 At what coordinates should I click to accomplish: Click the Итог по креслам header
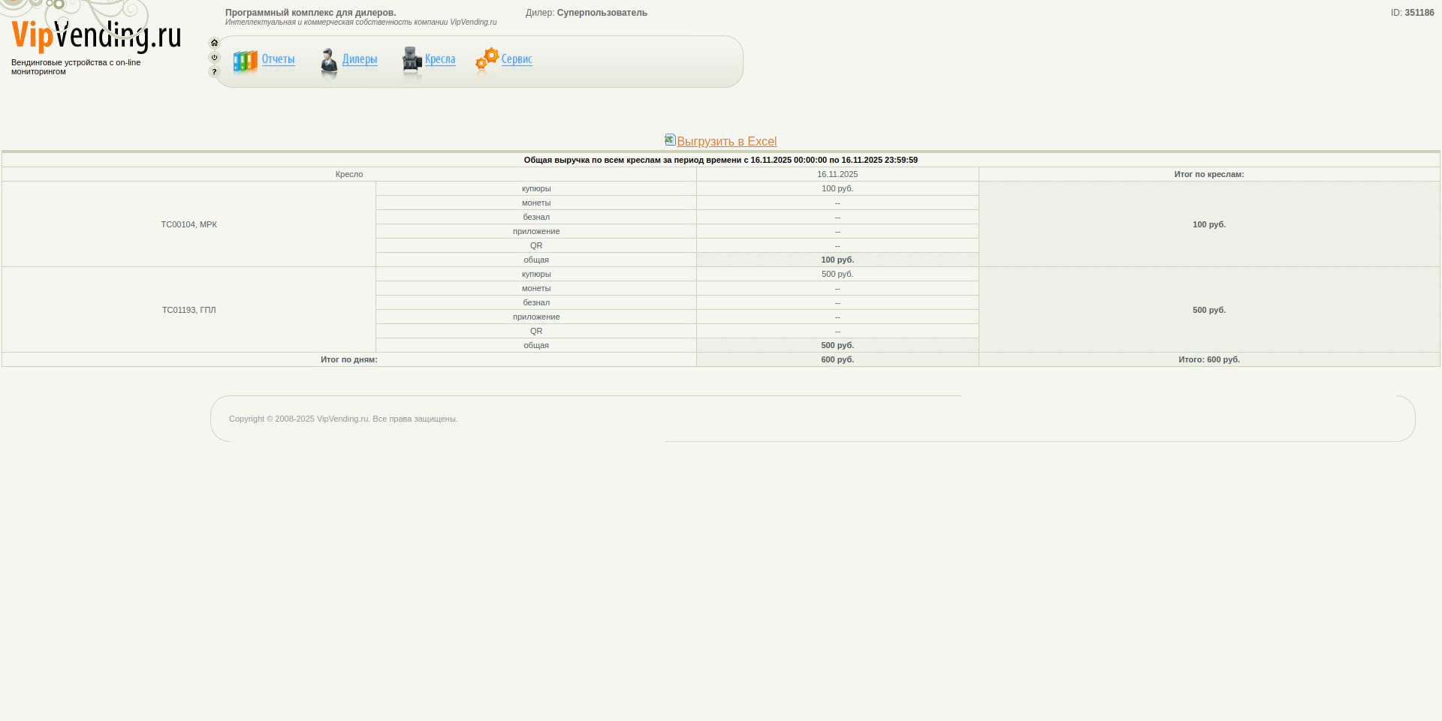(1208, 174)
